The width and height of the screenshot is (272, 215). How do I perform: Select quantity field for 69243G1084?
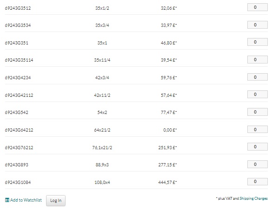click(x=258, y=182)
